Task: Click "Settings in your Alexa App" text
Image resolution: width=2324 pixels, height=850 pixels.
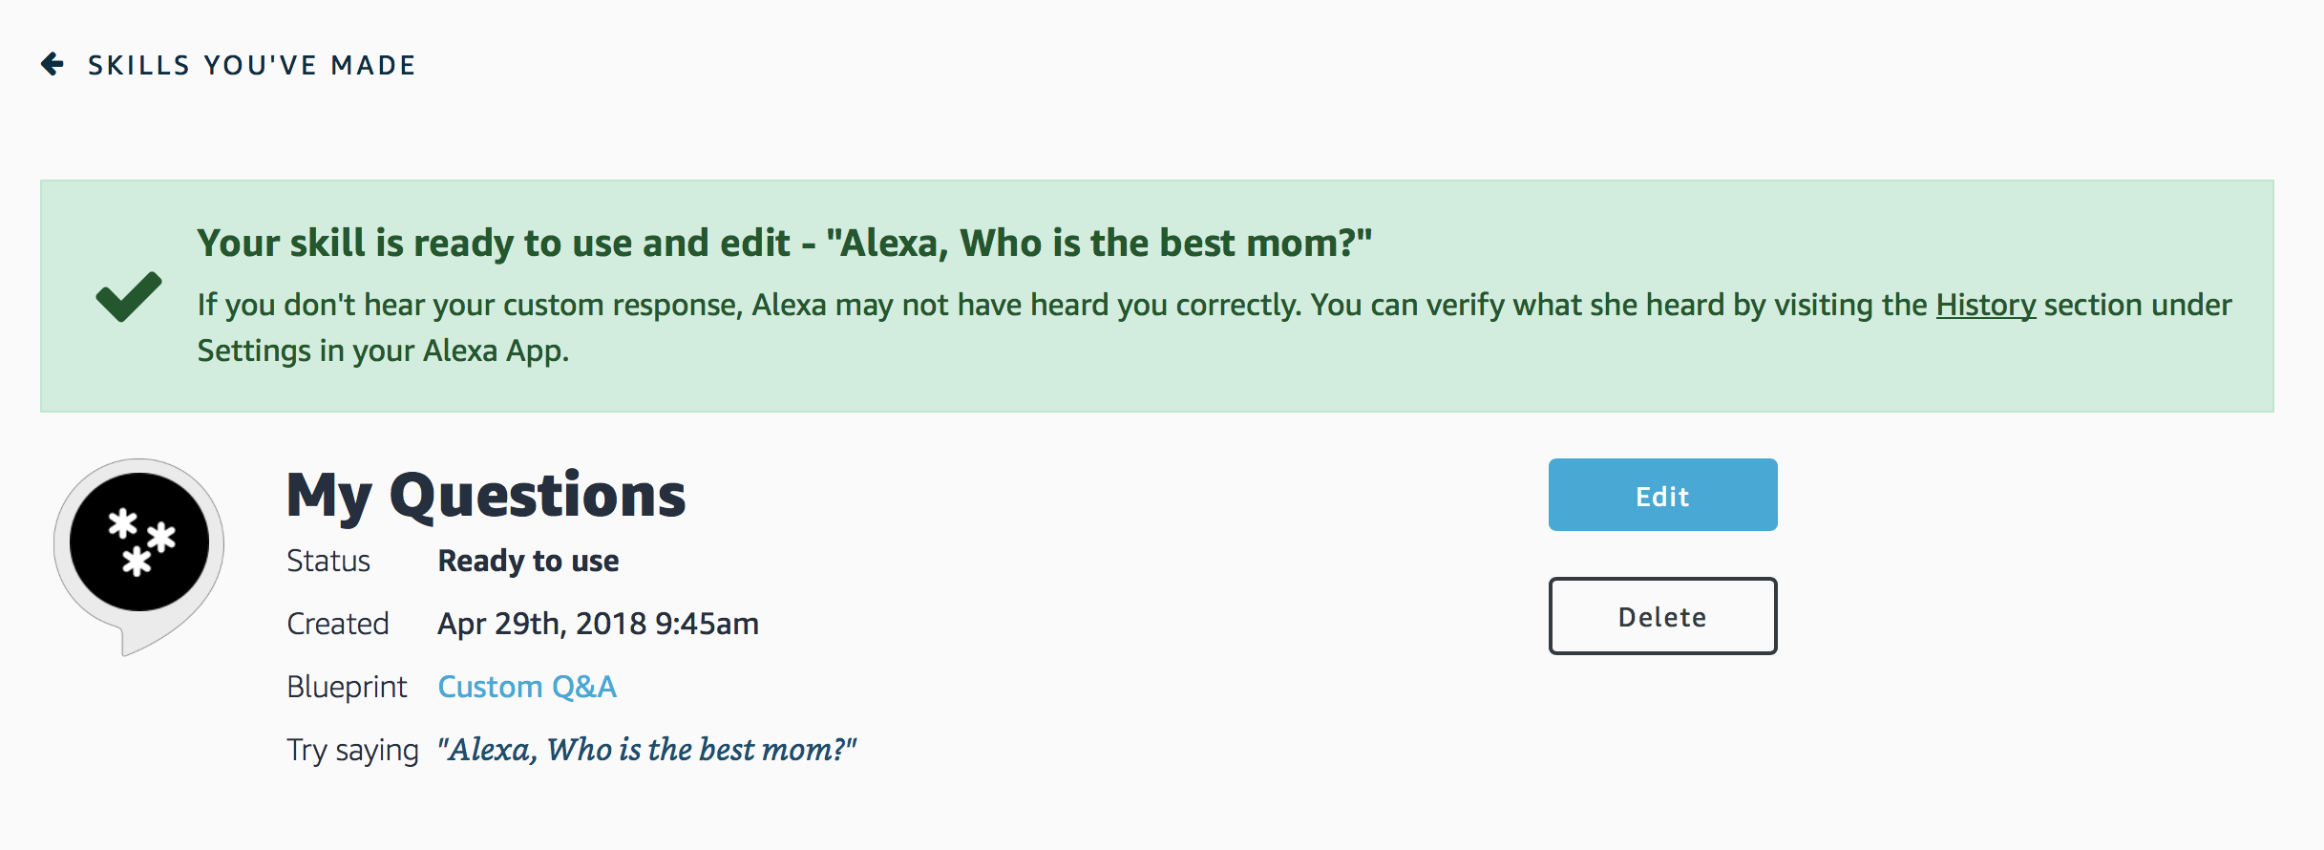Action: click(x=383, y=351)
